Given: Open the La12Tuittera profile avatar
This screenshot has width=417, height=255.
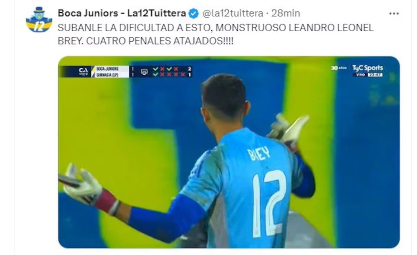Looking at the screenshot, I should point(39,20).
